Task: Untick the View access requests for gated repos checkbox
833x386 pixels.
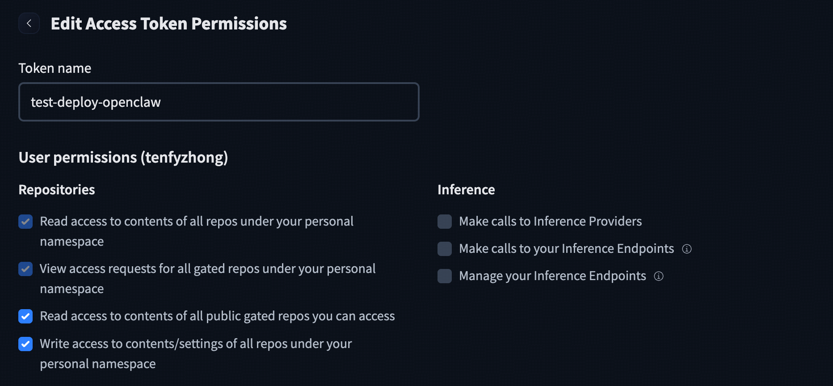Action: click(25, 269)
